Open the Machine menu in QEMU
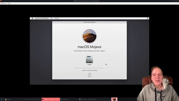The image size is (179, 101). coord(3,3)
